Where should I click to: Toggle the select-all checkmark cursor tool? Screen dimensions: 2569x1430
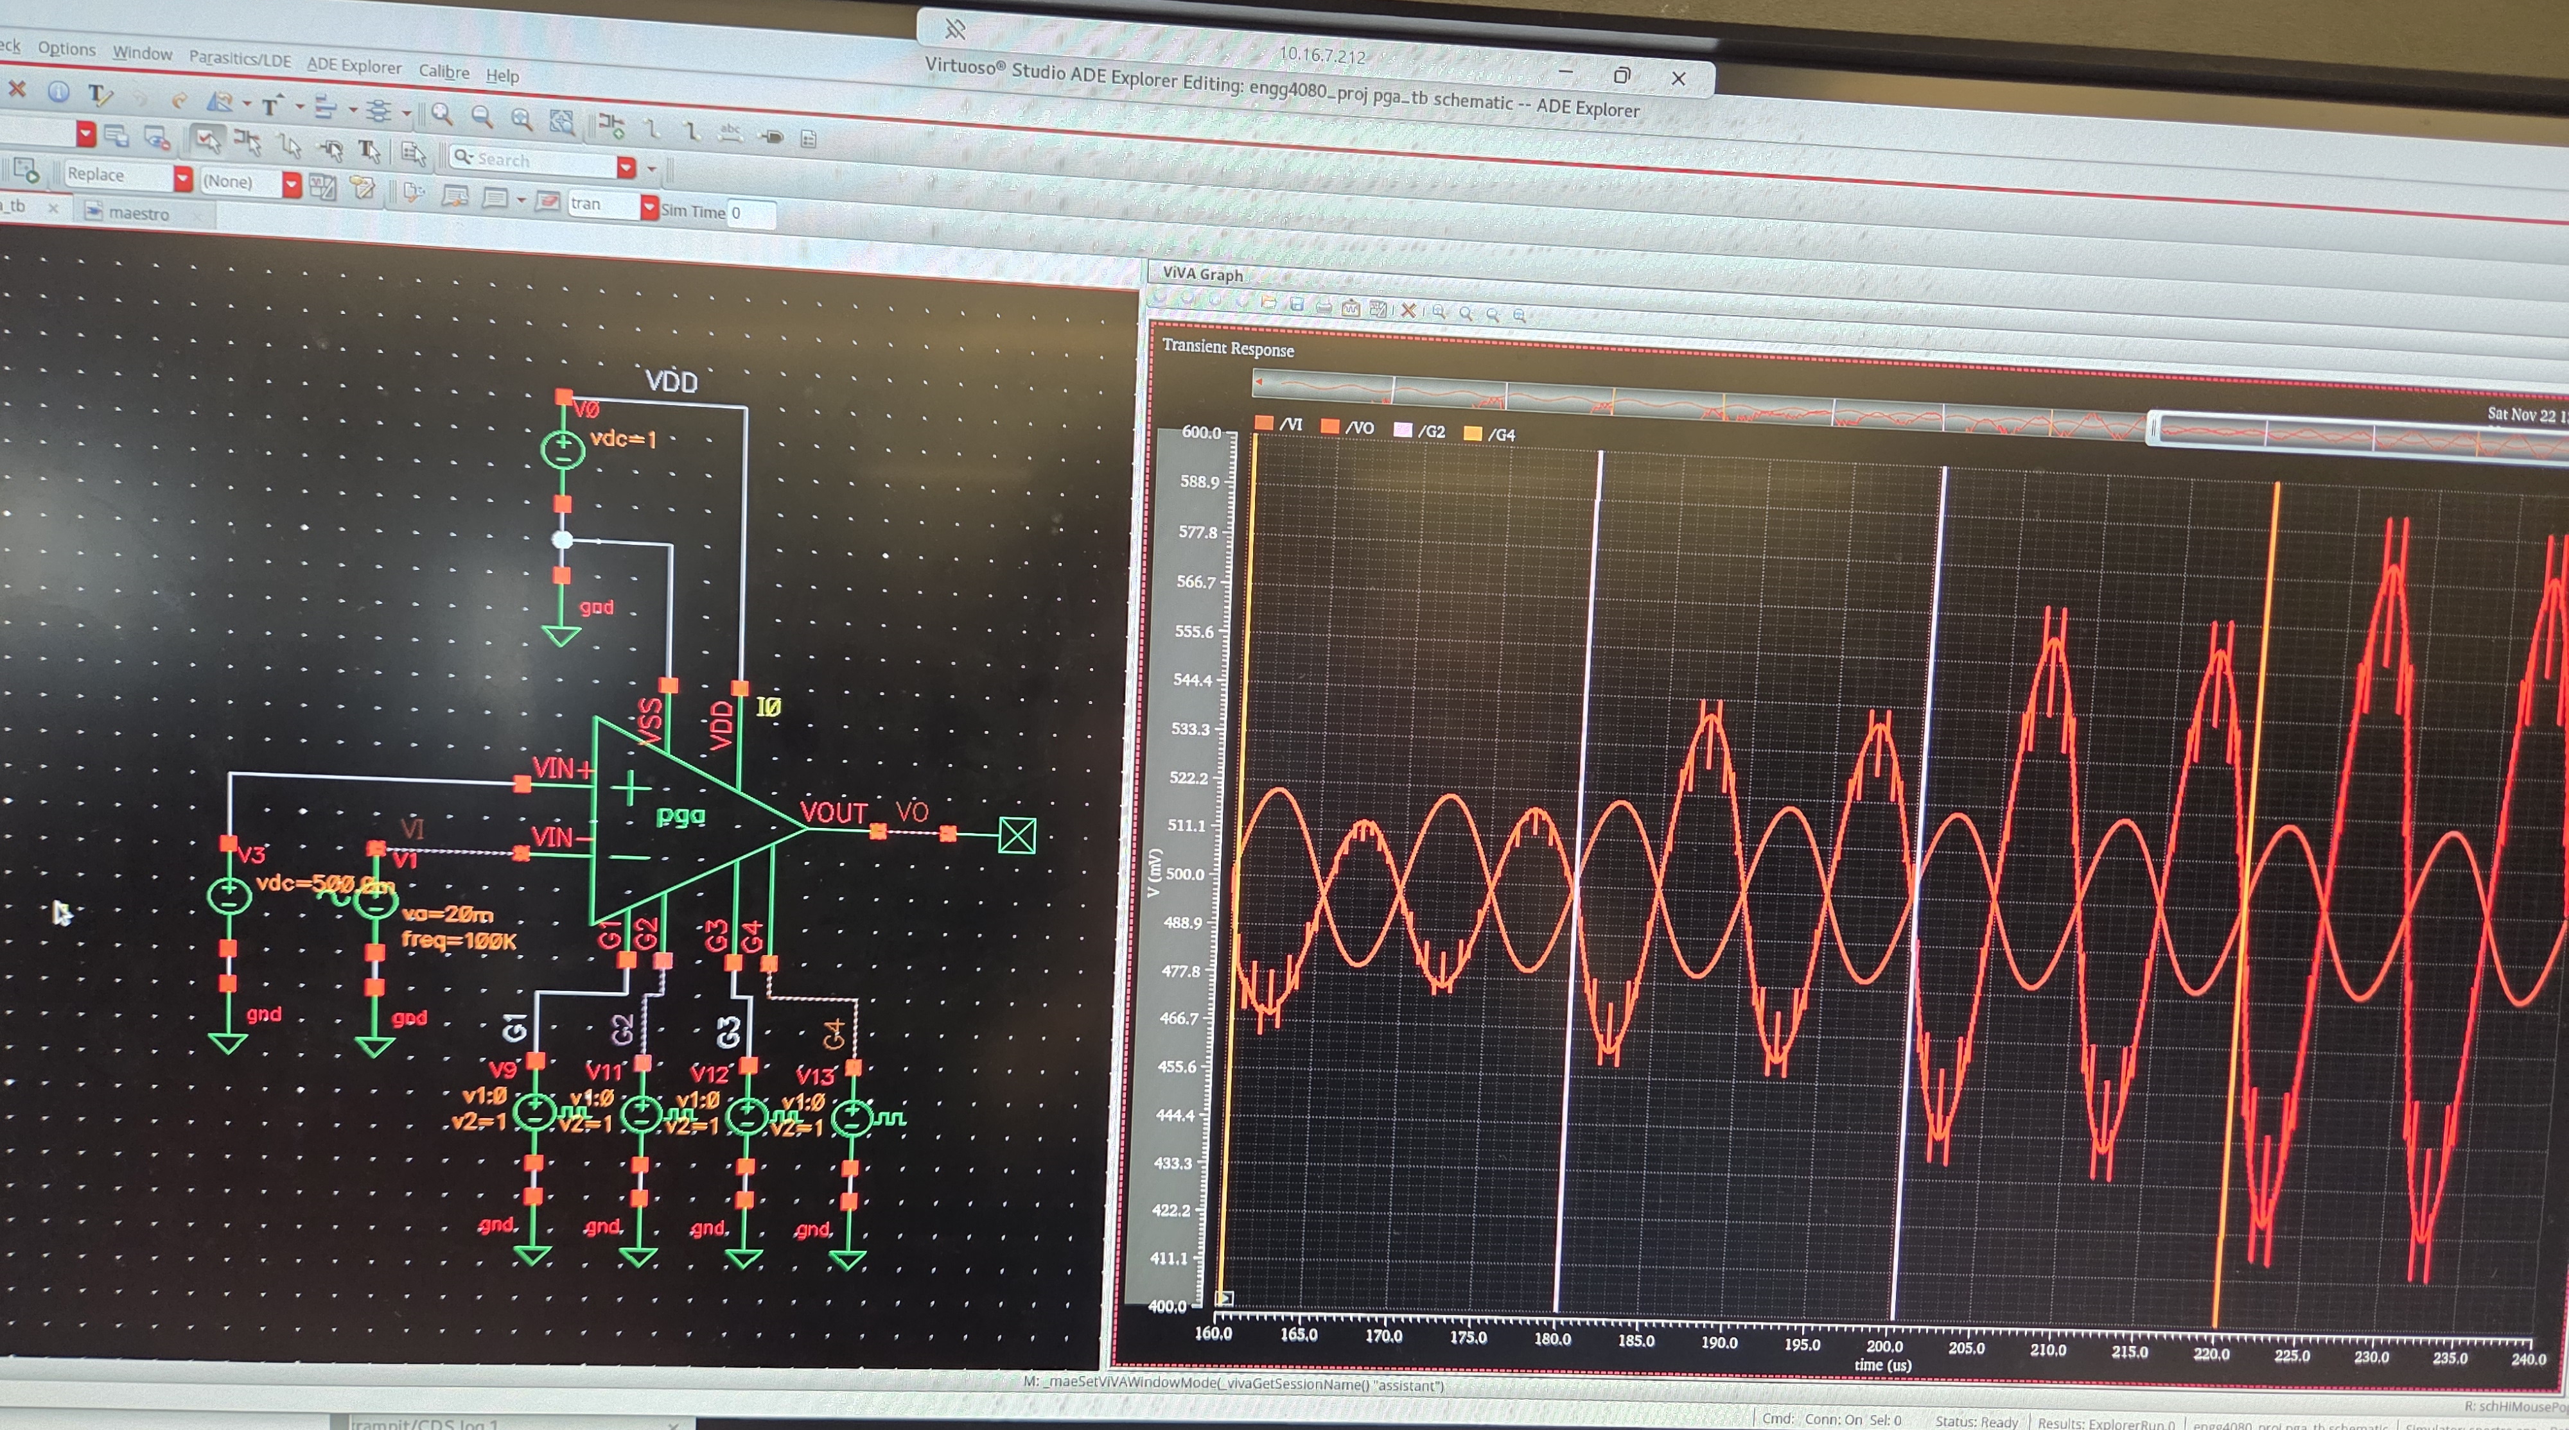coord(207,141)
